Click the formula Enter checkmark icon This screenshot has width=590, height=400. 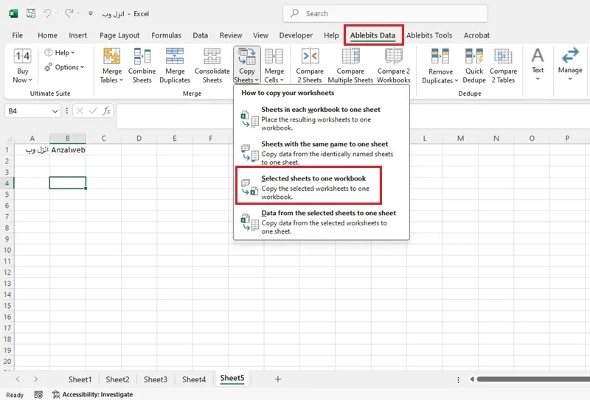93,110
